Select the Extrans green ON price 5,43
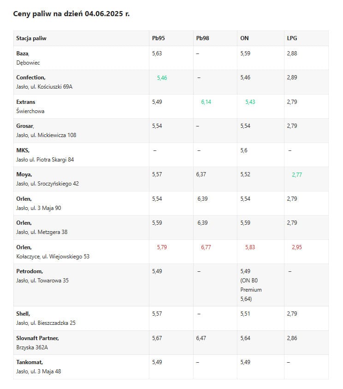 [250, 102]
